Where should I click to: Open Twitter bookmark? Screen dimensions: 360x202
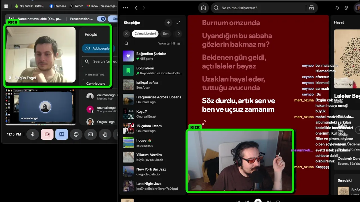tap(76, 6)
